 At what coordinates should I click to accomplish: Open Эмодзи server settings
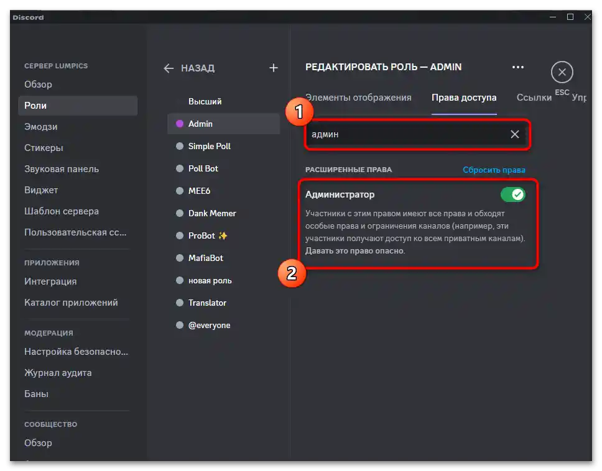click(41, 127)
